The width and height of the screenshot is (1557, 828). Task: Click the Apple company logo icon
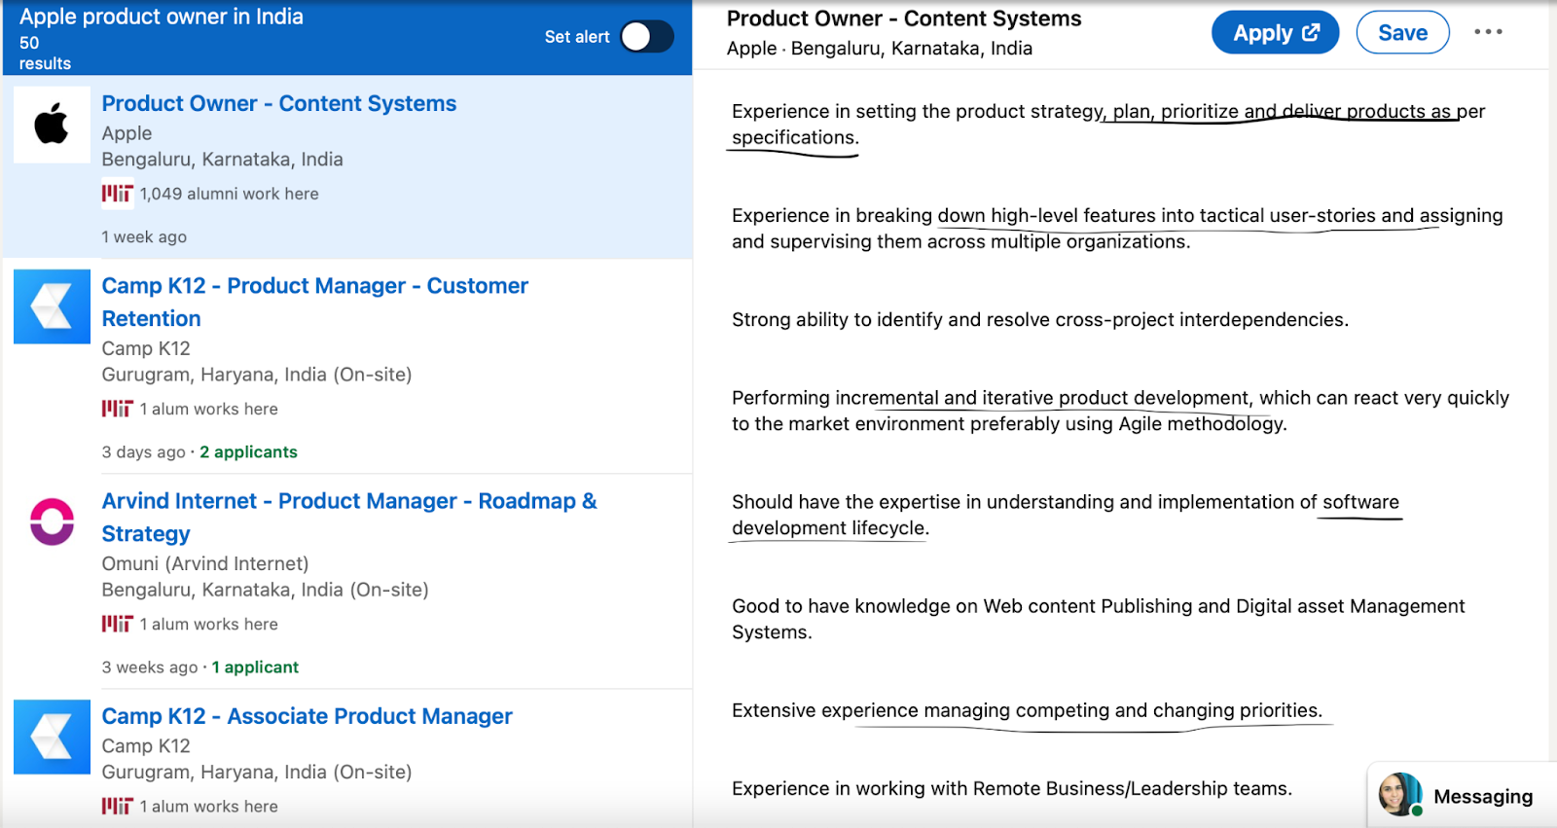(52, 125)
